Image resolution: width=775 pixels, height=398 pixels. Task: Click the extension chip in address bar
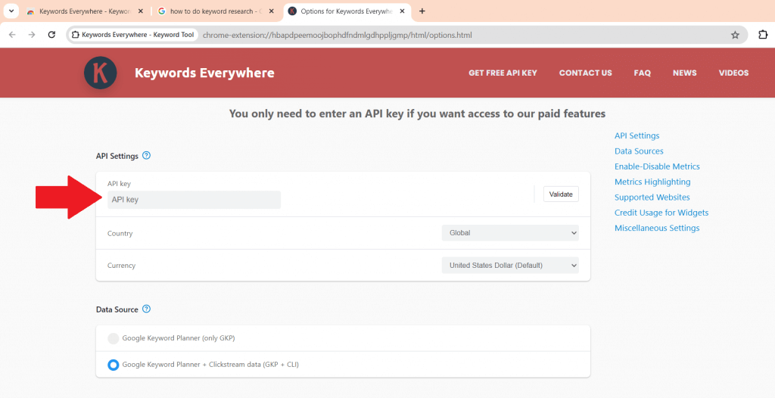pyautogui.click(x=133, y=35)
